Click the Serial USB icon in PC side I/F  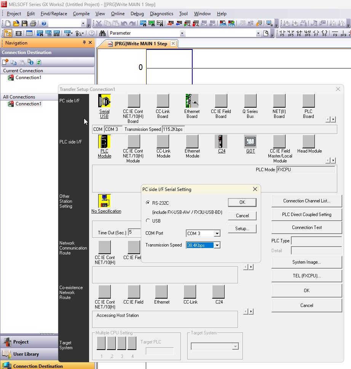[x=104, y=101]
